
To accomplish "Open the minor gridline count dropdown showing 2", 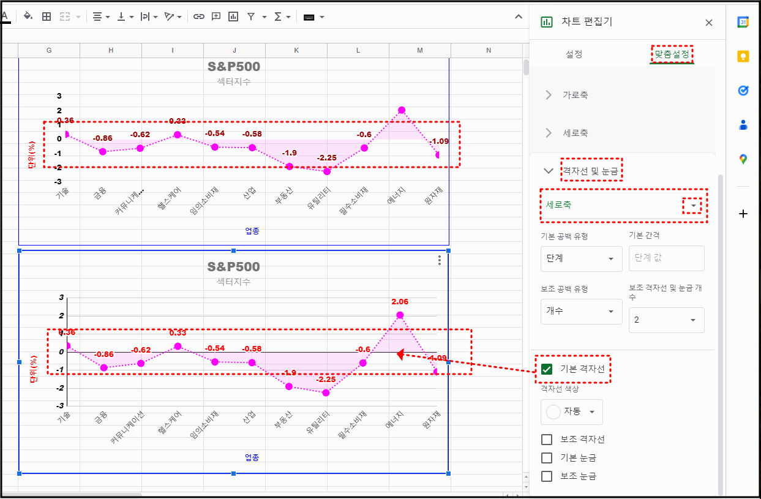I will (667, 320).
